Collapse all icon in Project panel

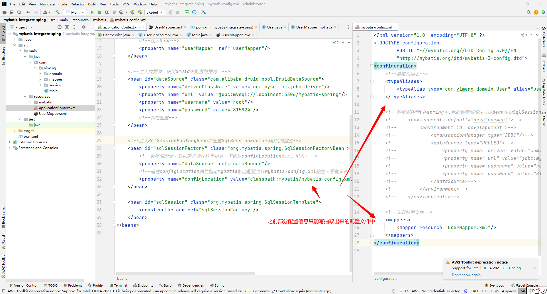pos(74,27)
